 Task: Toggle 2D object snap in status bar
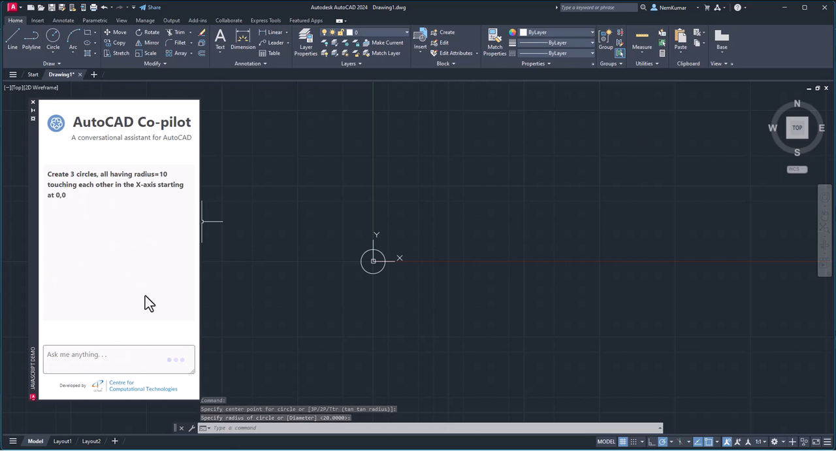(709, 441)
